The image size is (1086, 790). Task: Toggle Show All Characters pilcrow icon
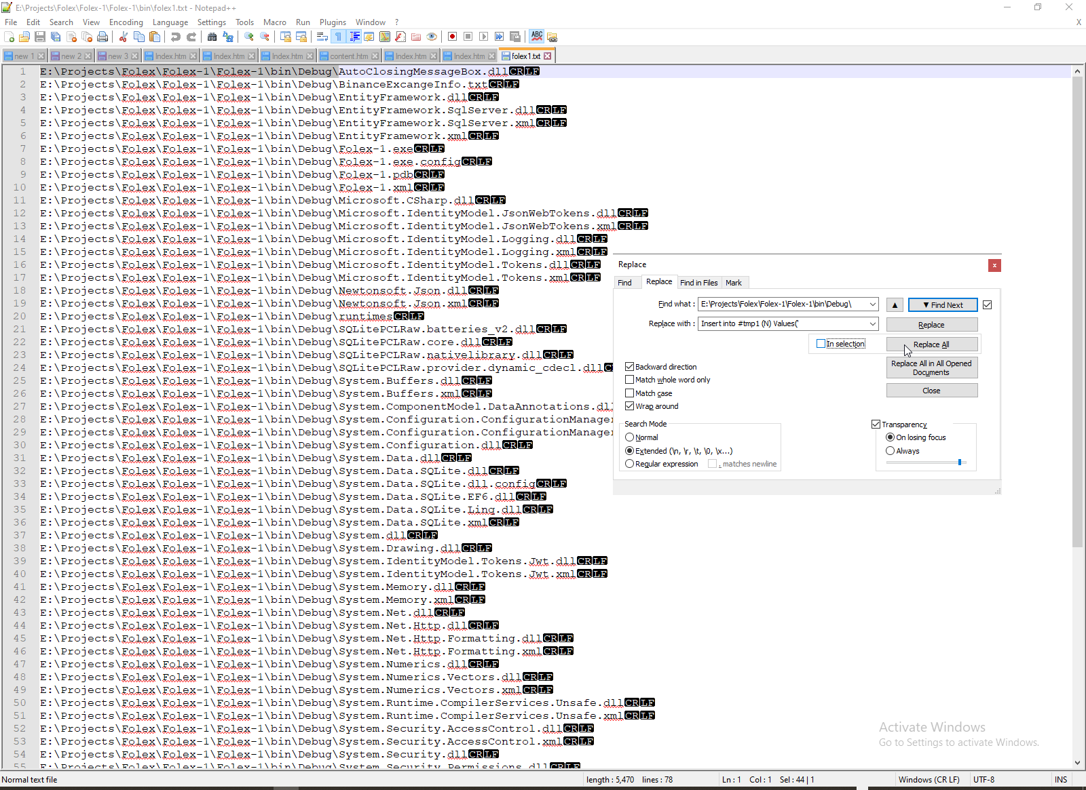click(338, 37)
